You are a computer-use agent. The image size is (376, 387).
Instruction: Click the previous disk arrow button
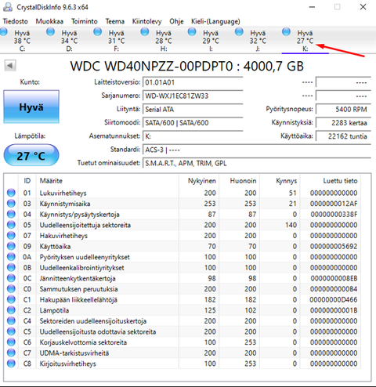[10, 65]
